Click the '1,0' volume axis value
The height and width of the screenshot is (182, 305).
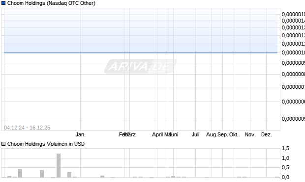[285, 158]
